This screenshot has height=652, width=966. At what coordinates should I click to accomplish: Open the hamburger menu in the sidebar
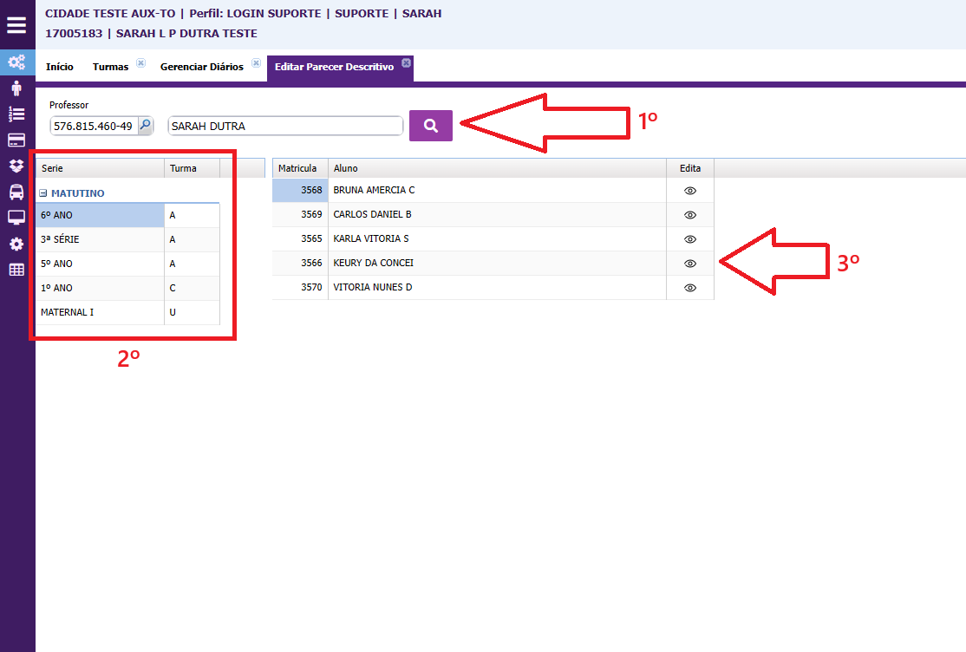16,25
